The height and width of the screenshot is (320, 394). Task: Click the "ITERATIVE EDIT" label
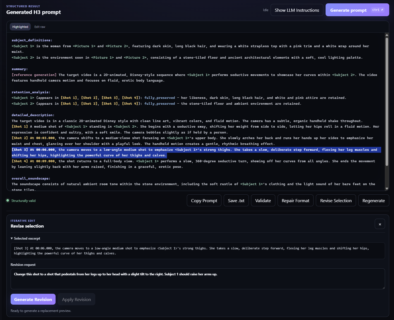pos(23,221)
